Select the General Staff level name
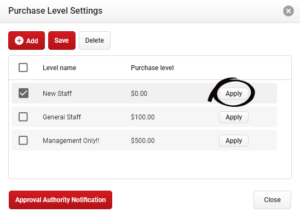The height and width of the screenshot is (218, 300). [x=62, y=117]
